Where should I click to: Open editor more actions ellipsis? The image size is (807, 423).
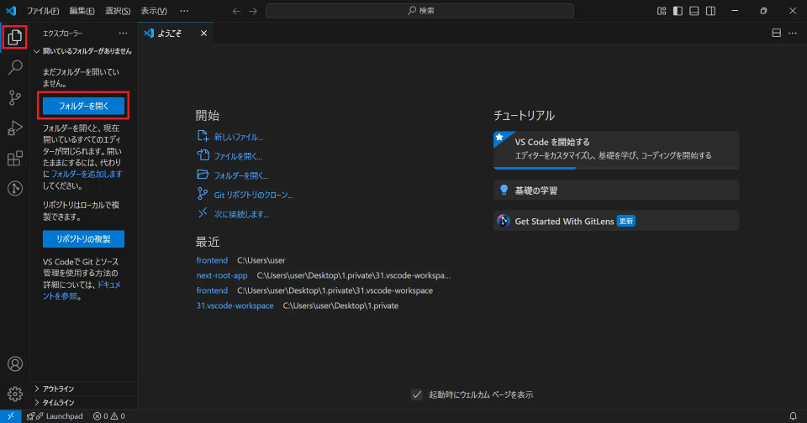(x=793, y=33)
